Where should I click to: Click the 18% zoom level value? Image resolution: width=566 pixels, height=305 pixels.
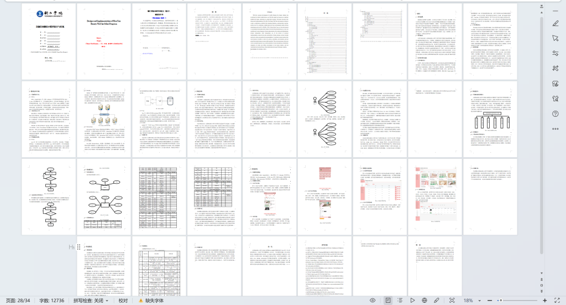tap(468, 301)
